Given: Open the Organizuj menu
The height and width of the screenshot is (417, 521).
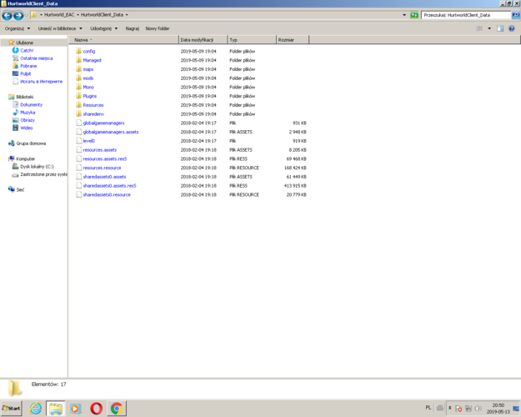Looking at the screenshot, I should pos(18,28).
